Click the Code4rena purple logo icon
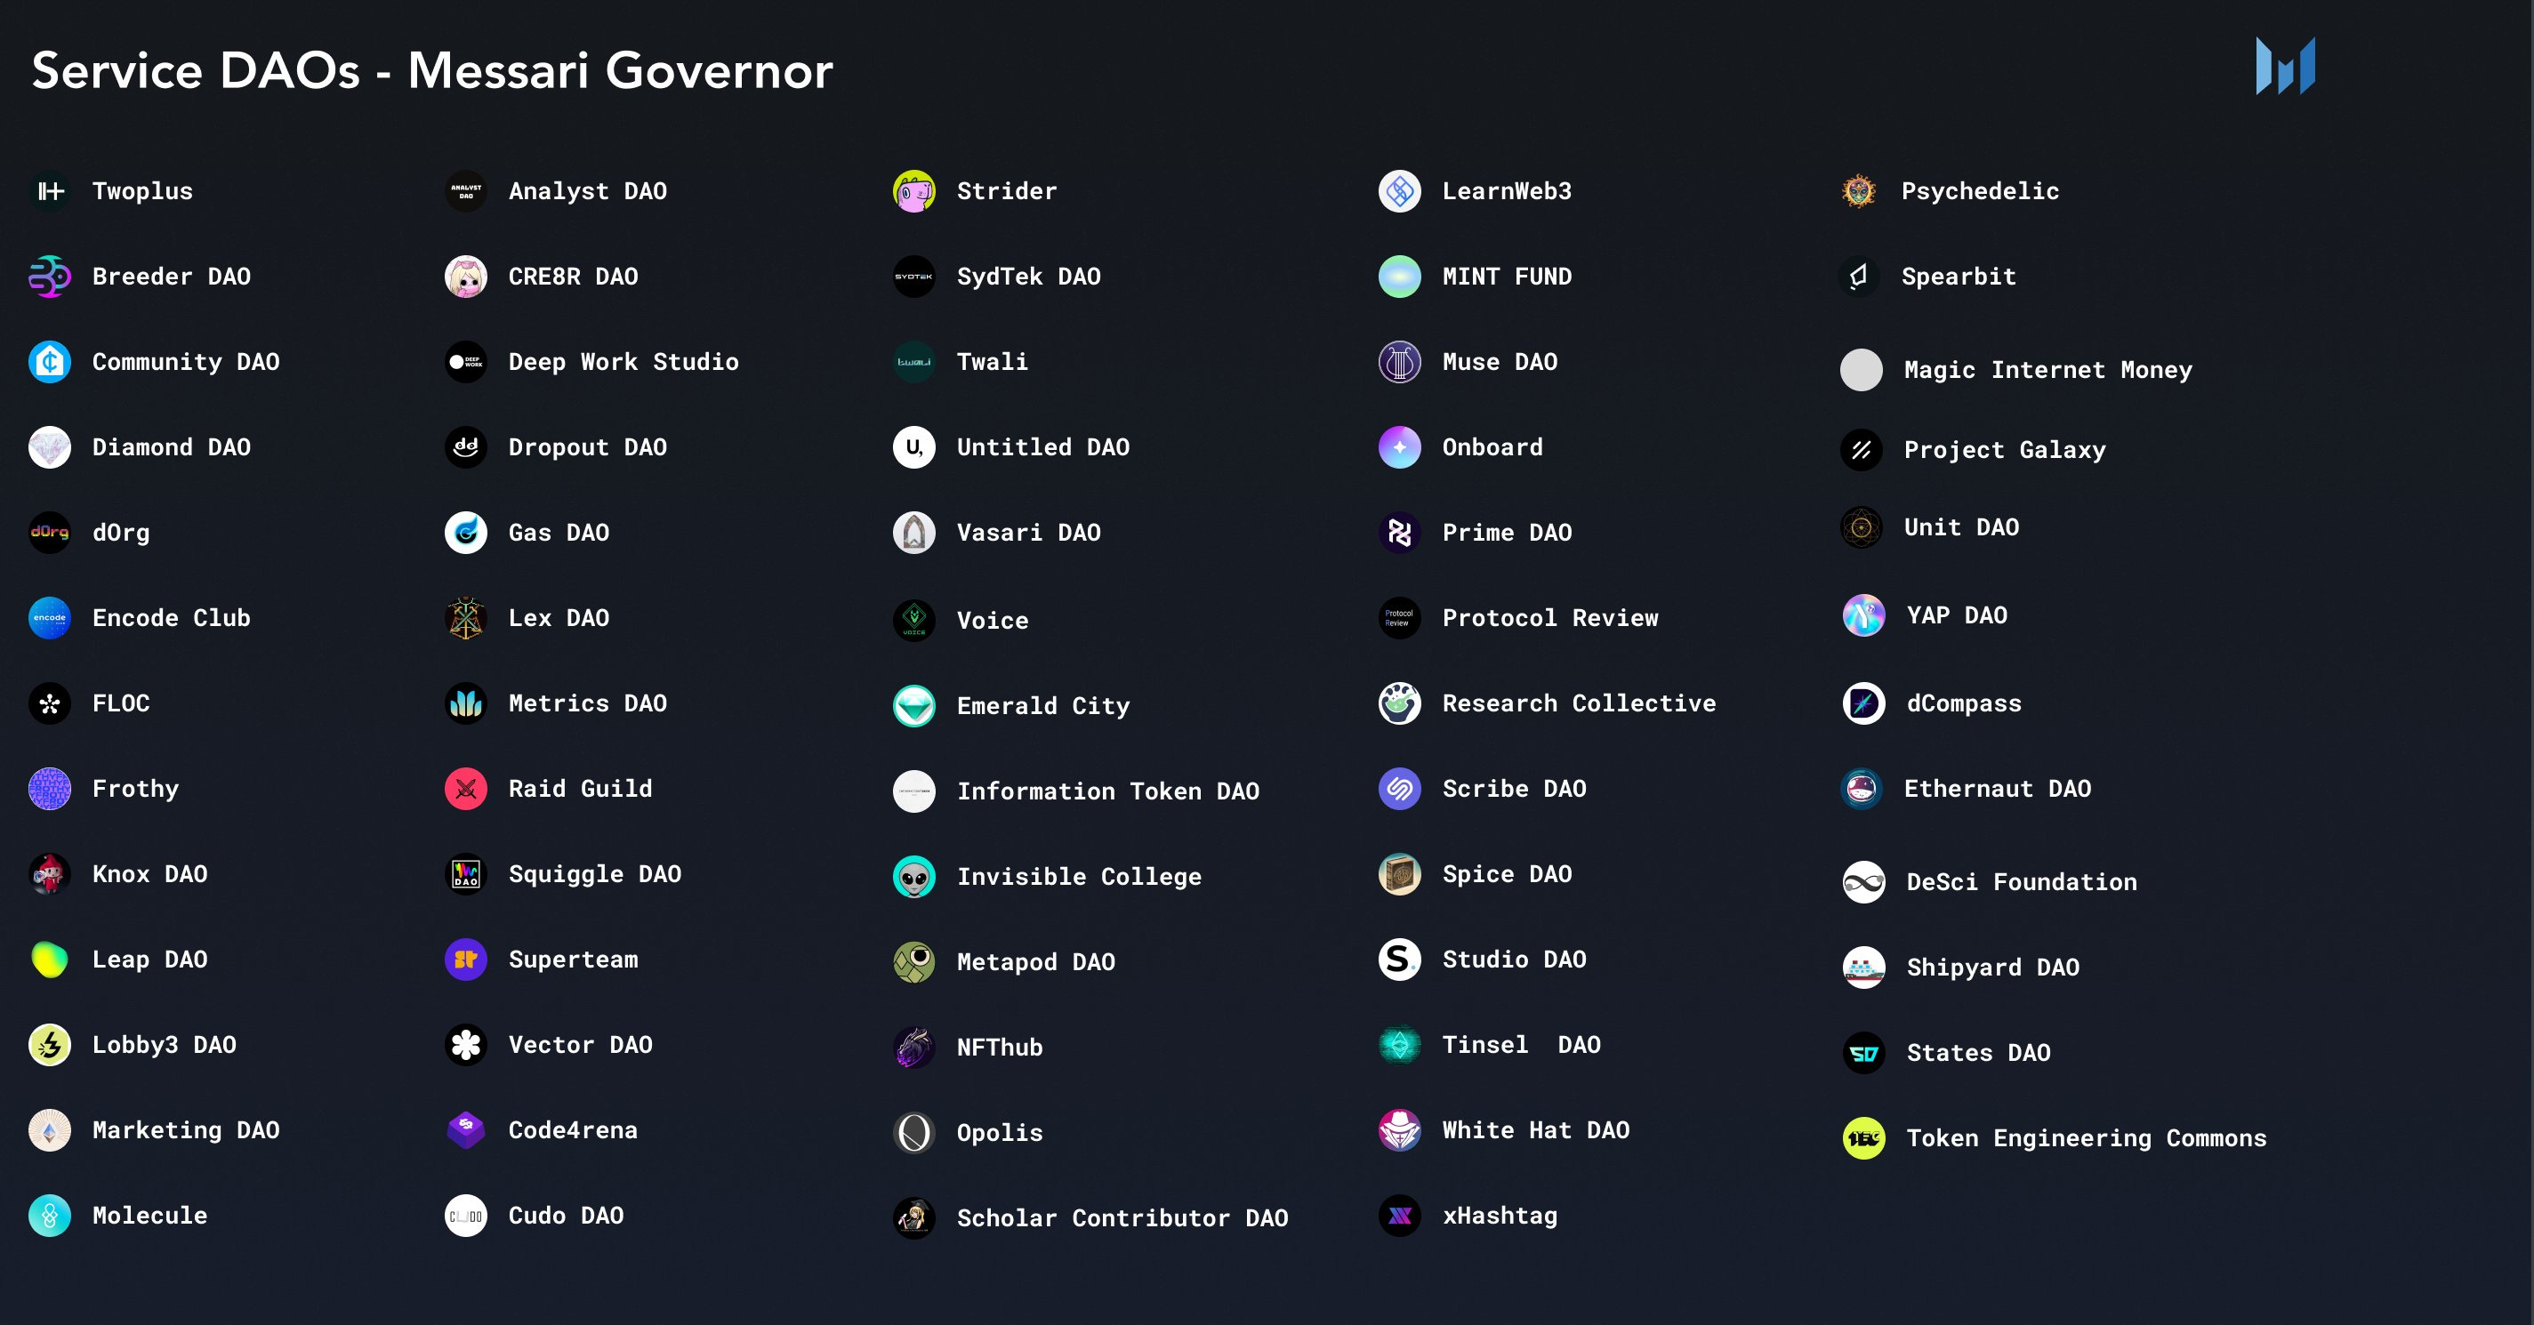Image resolution: width=2534 pixels, height=1325 pixels. [465, 1130]
